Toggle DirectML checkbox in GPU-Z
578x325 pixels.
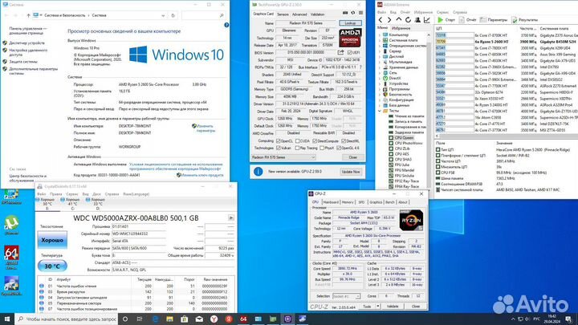click(x=344, y=141)
